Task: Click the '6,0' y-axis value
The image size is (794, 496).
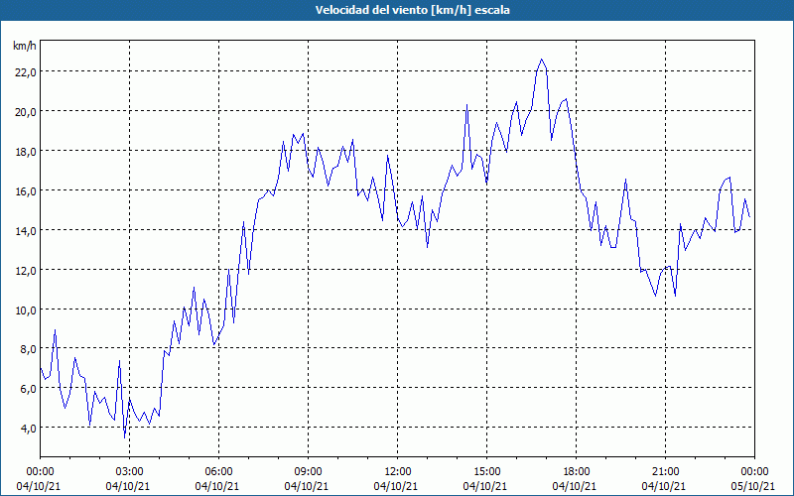Action: [28, 389]
